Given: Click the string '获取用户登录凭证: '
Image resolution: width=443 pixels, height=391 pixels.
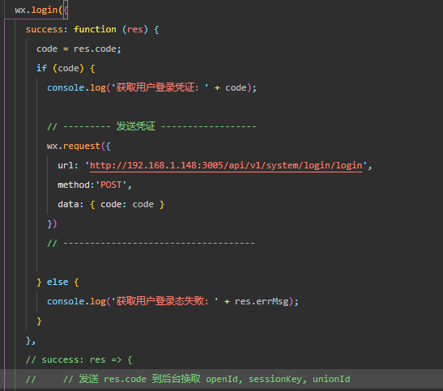Looking at the screenshot, I should point(160,87).
